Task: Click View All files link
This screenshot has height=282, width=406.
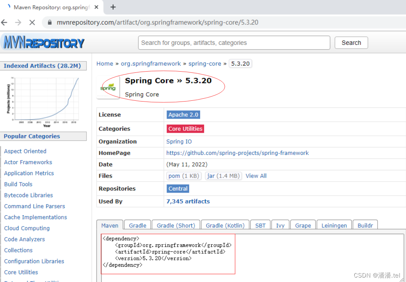Action: click(x=256, y=176)
